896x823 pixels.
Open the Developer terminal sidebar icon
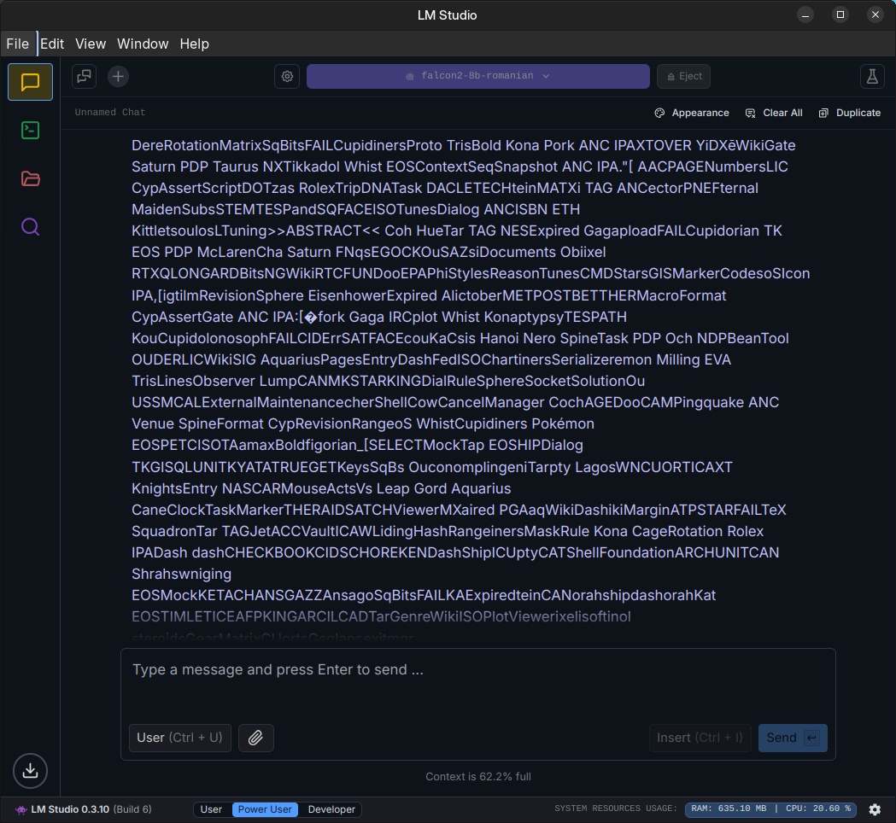[31, 131]
